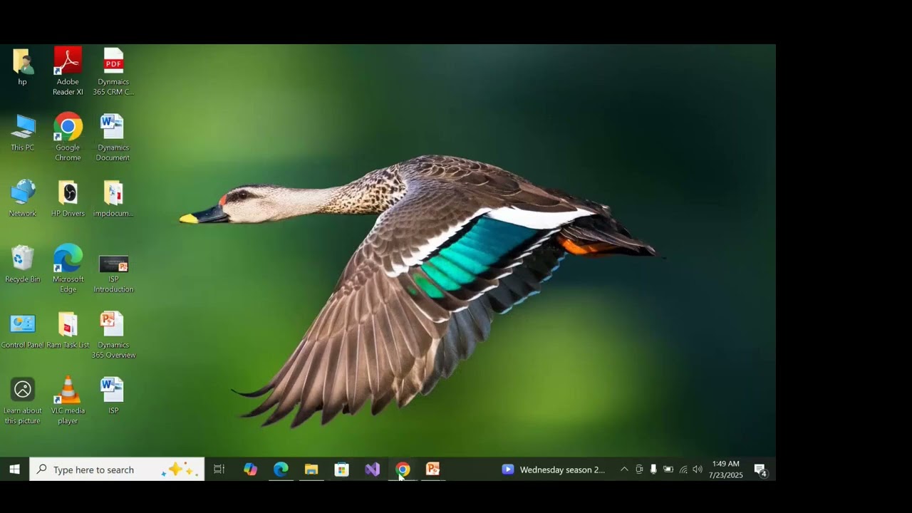
Task: Open the Windows Start menu
Action: tap(14, 469)
